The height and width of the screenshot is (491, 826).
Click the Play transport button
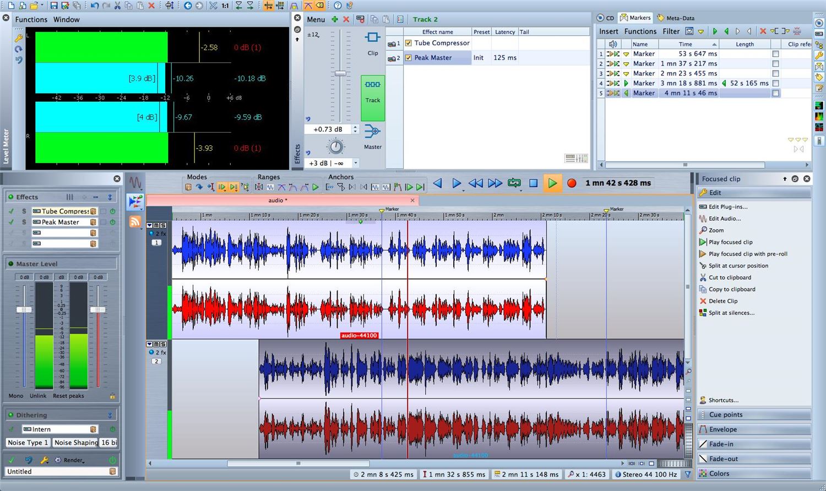(552, 183)
